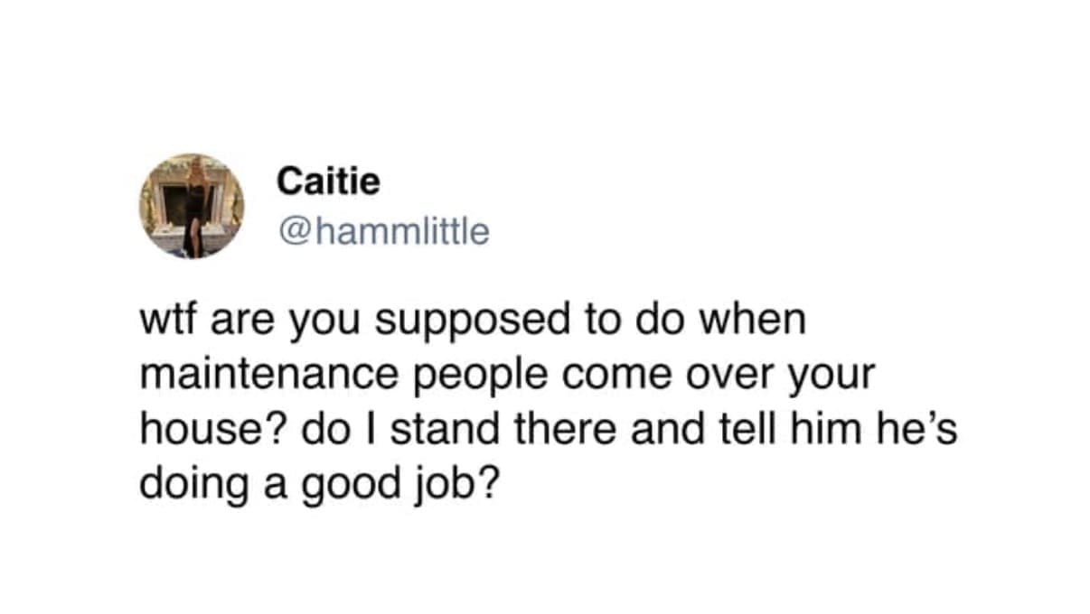Click the @hammlittle handle
This screenshot has height=614, width=1090.
click(x=384, y=232)
